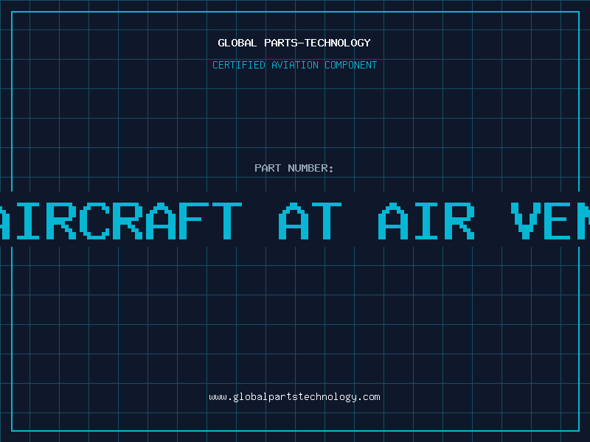Select the large AIRCRAFT word in banner
This screenshot has height=442, width=590.
click(121, 221)
